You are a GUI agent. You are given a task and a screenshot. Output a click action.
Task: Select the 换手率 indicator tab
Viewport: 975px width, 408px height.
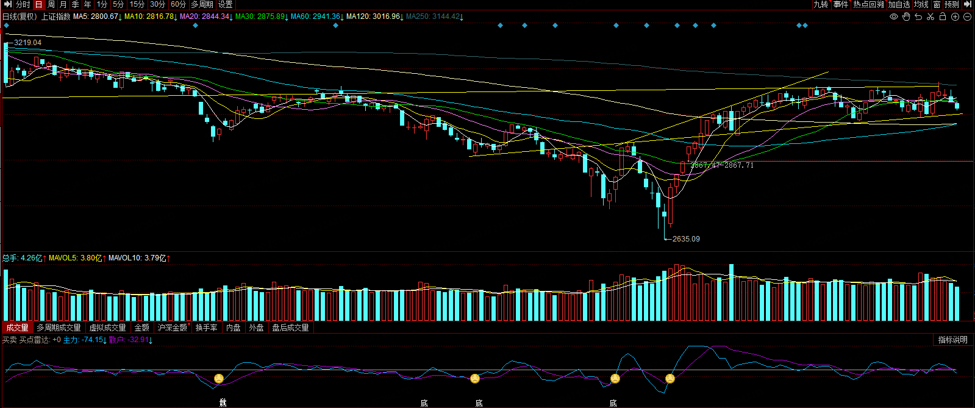tap(207, 327)
